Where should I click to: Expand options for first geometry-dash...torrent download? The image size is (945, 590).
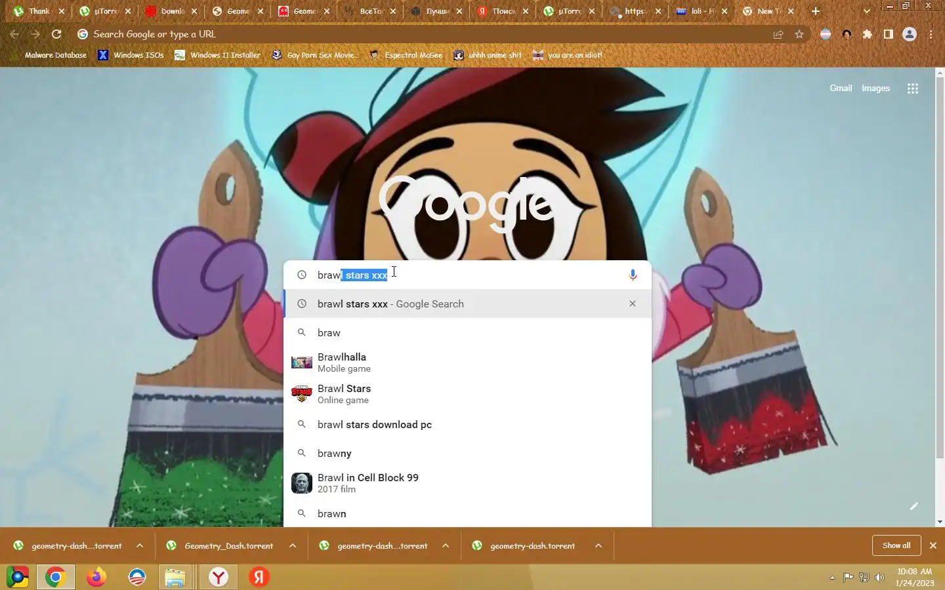tap(140, 545)
